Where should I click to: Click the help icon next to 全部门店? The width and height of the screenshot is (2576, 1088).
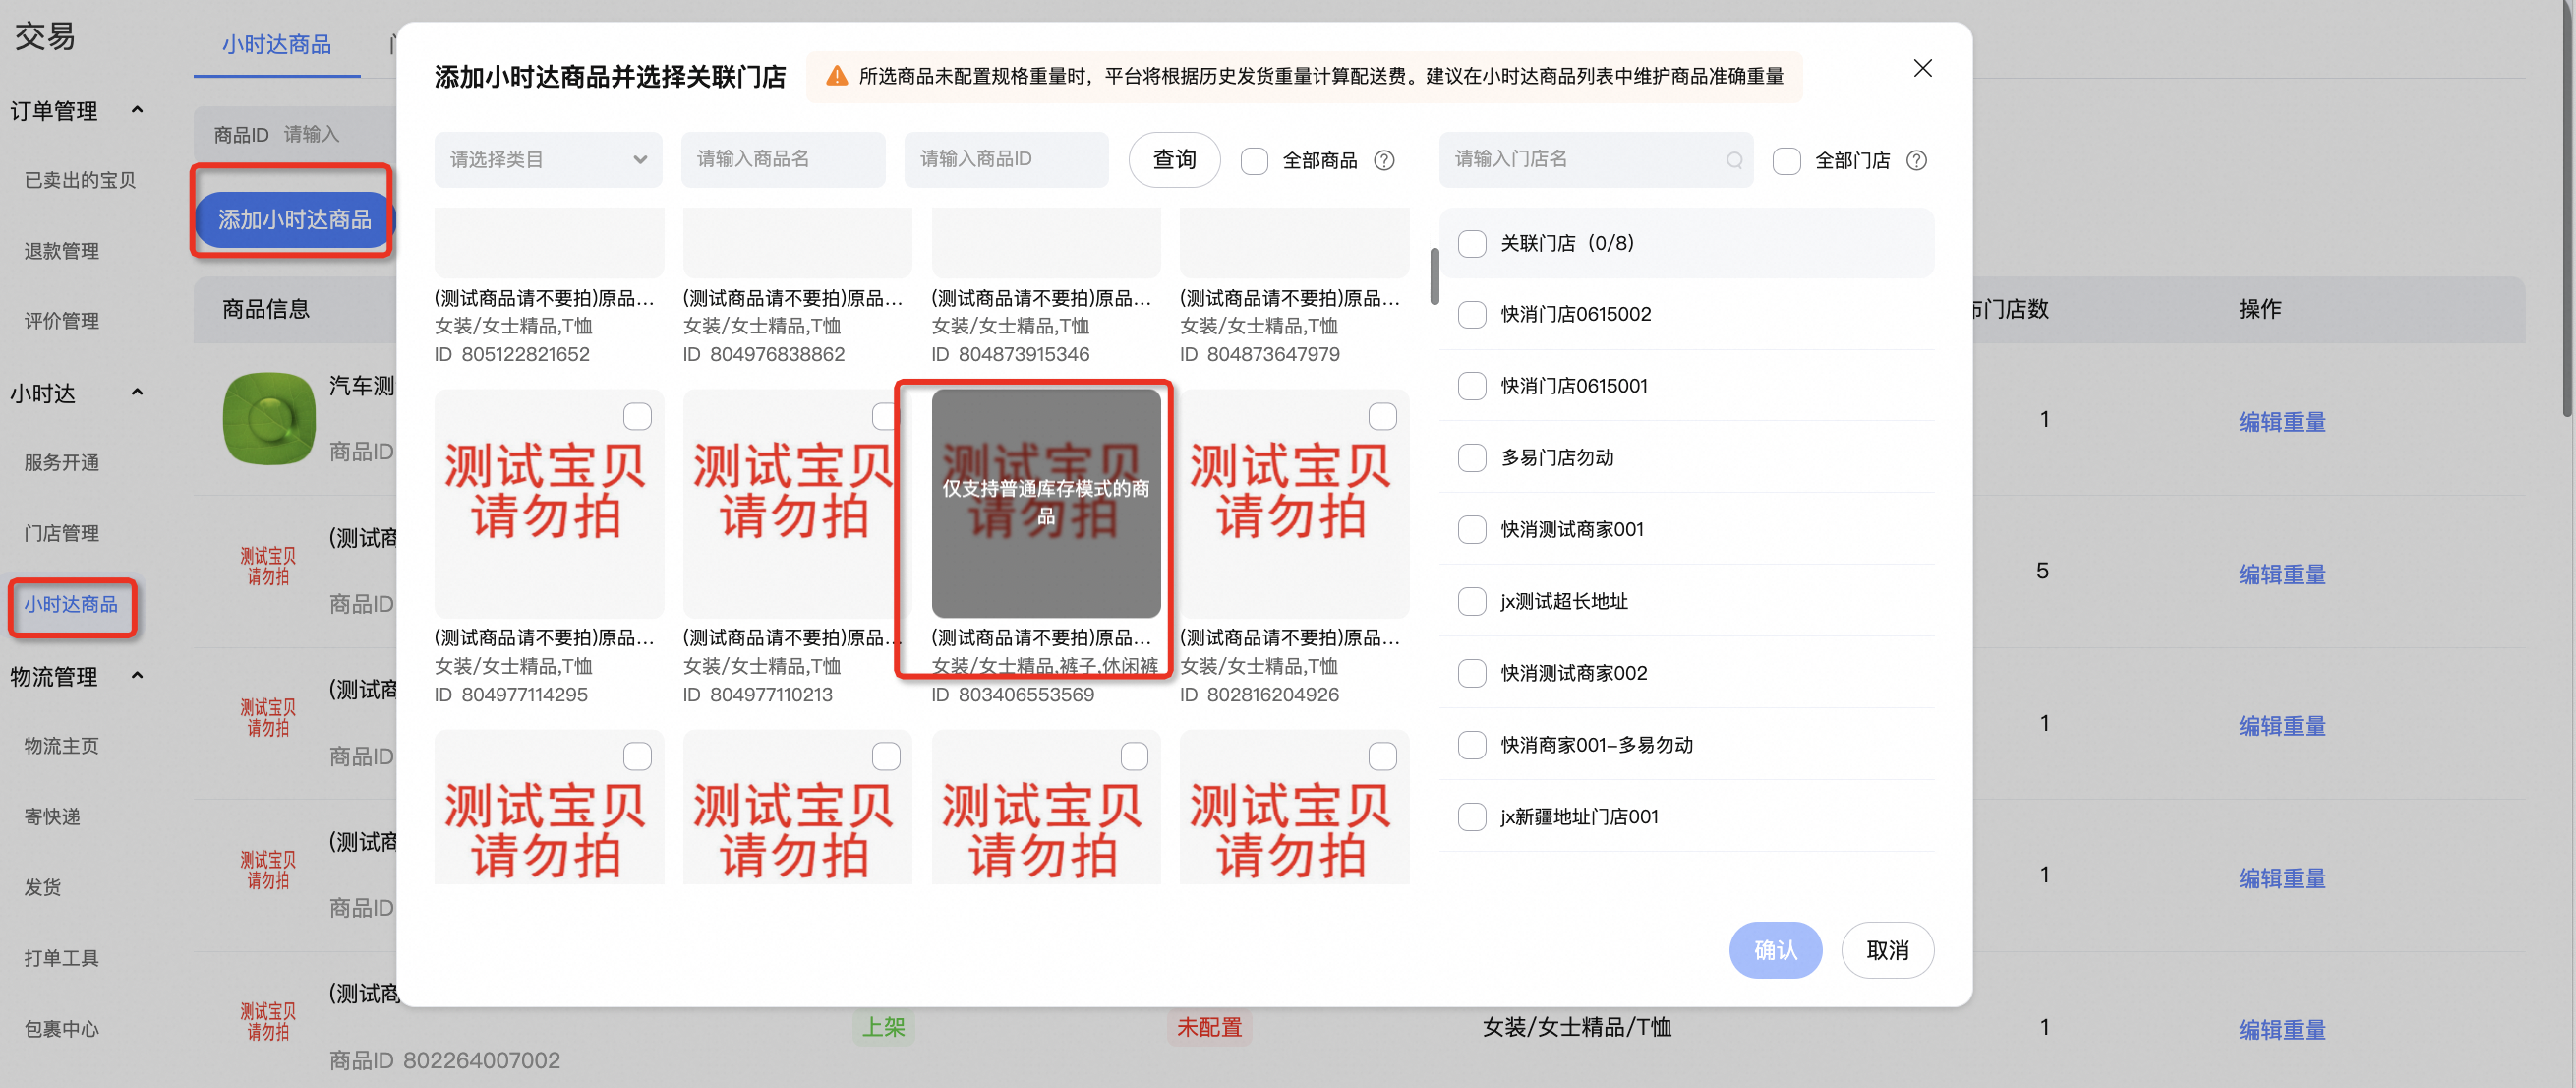[1916, 160]
